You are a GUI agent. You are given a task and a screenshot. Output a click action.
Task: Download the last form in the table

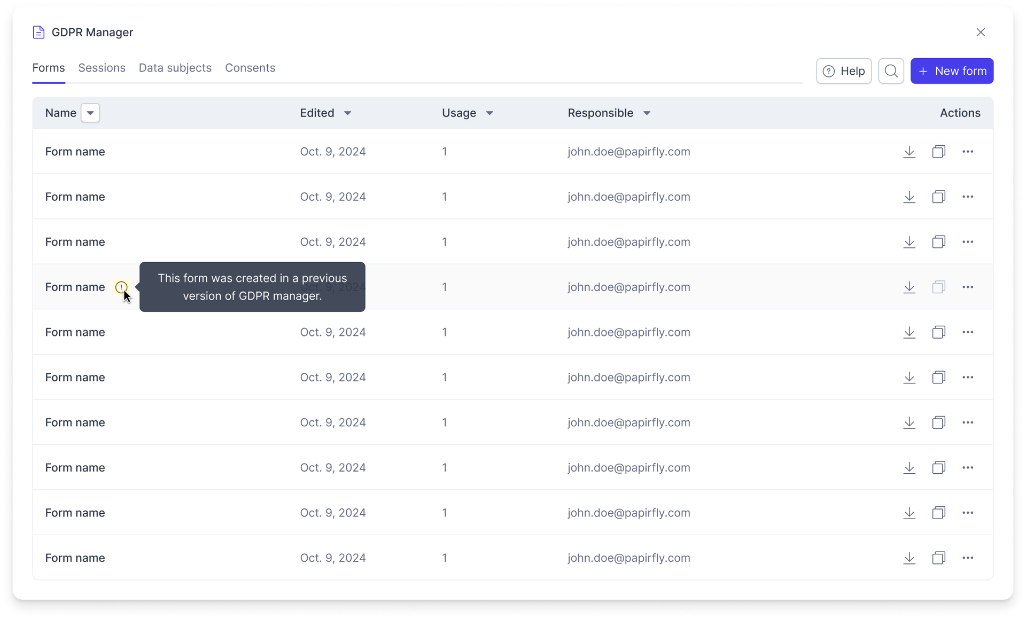(x=909, y=558)
